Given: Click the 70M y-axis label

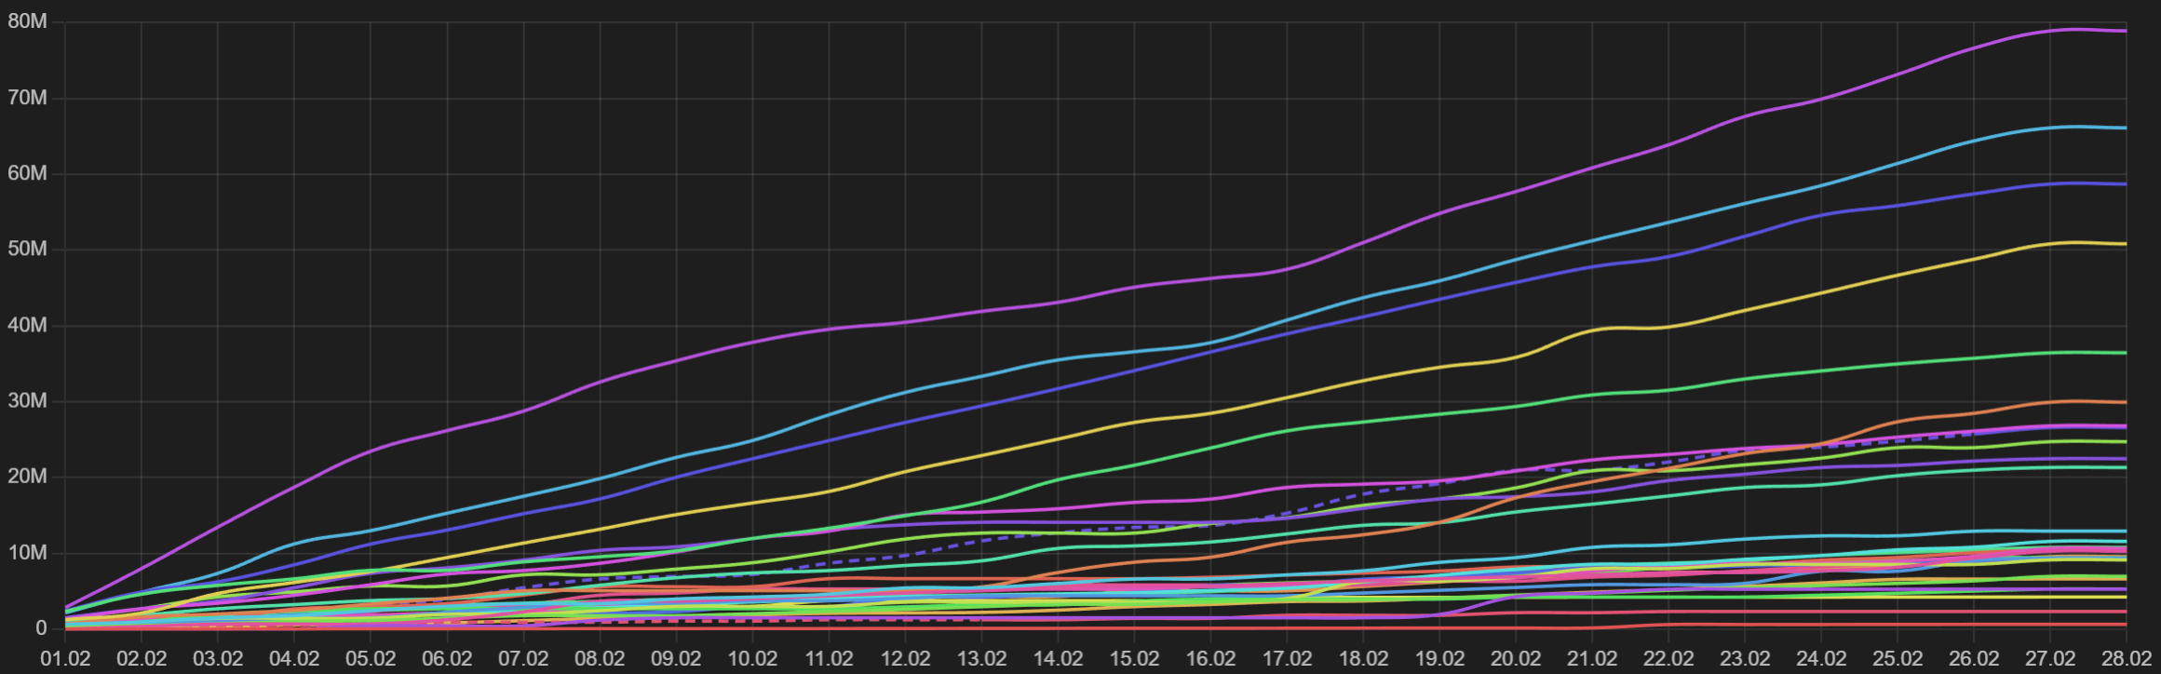Looking at the screenshot, I should coord(27,98).
